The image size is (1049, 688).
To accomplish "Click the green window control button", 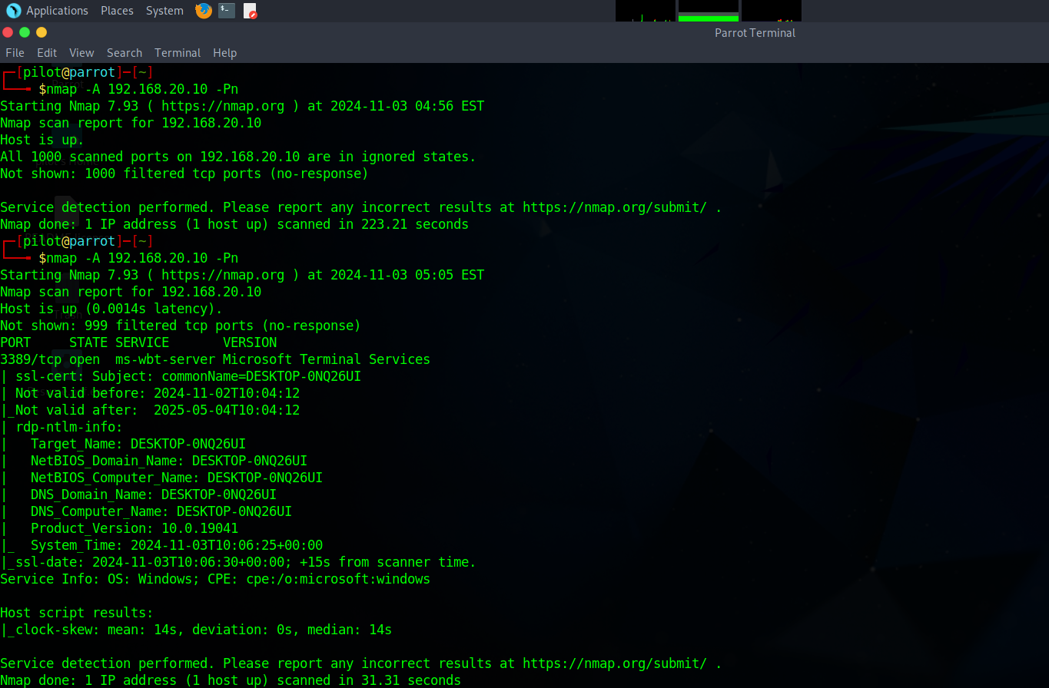I will click(25, 32).
